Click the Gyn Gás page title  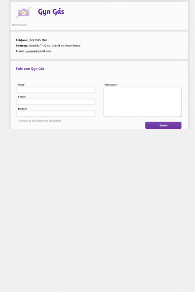click(51, 12)
